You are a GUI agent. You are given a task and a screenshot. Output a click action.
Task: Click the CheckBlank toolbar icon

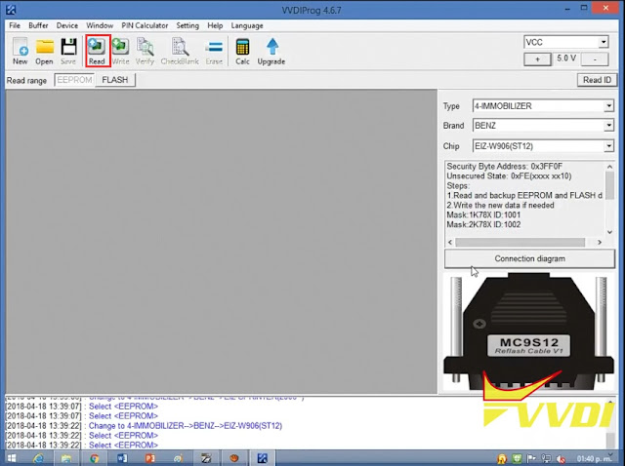(x=180, y=51)
